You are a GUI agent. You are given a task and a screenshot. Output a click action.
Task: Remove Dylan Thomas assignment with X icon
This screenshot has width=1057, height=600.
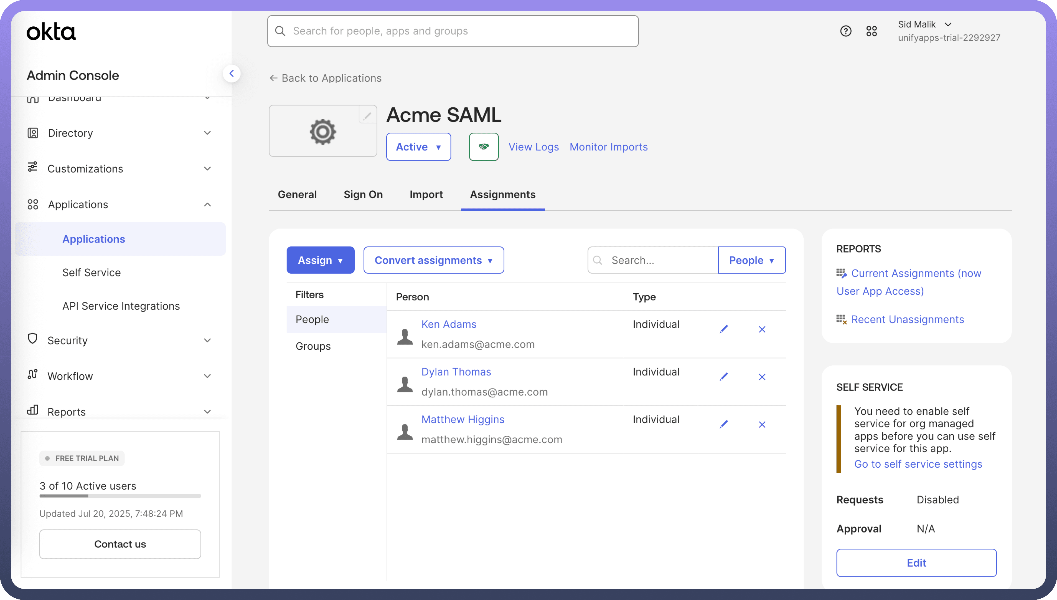pyautogui.click(x=762, y=377)
